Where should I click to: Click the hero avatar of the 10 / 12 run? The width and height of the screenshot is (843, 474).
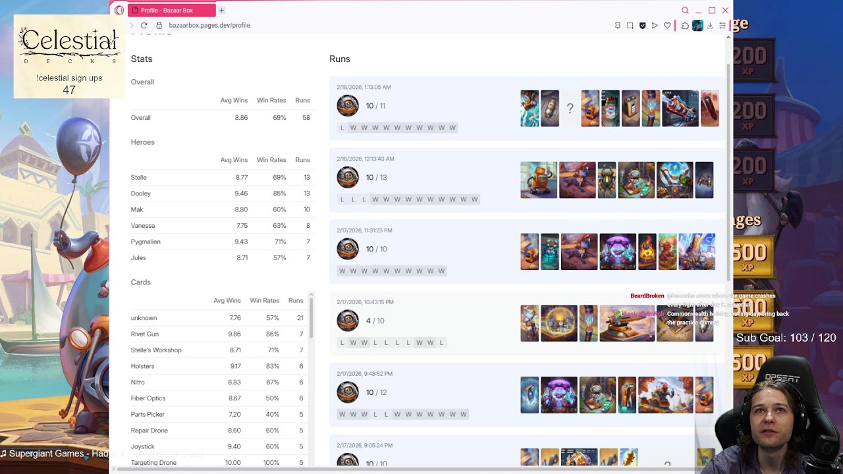click(348, 392)
